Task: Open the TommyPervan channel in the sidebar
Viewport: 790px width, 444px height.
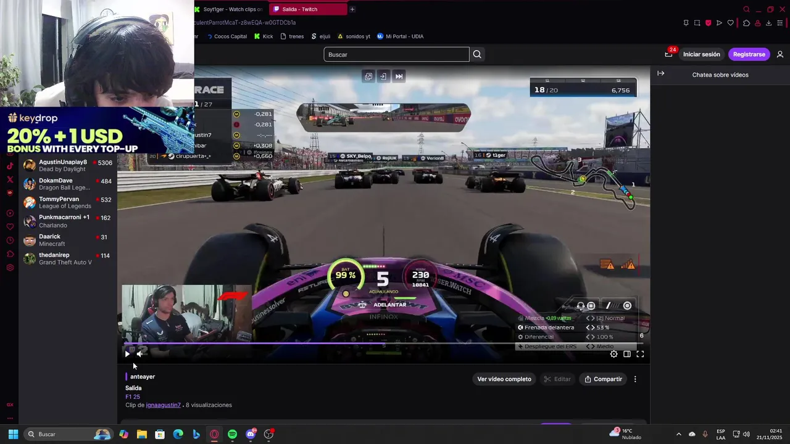Action: click(x=68, y=202)
